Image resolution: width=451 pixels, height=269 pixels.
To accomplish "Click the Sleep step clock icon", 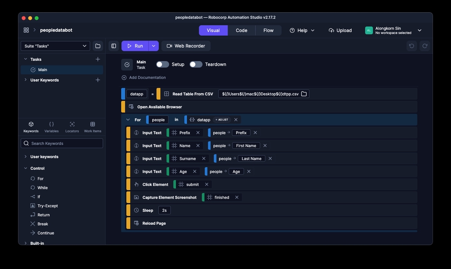I will point(136,210).
